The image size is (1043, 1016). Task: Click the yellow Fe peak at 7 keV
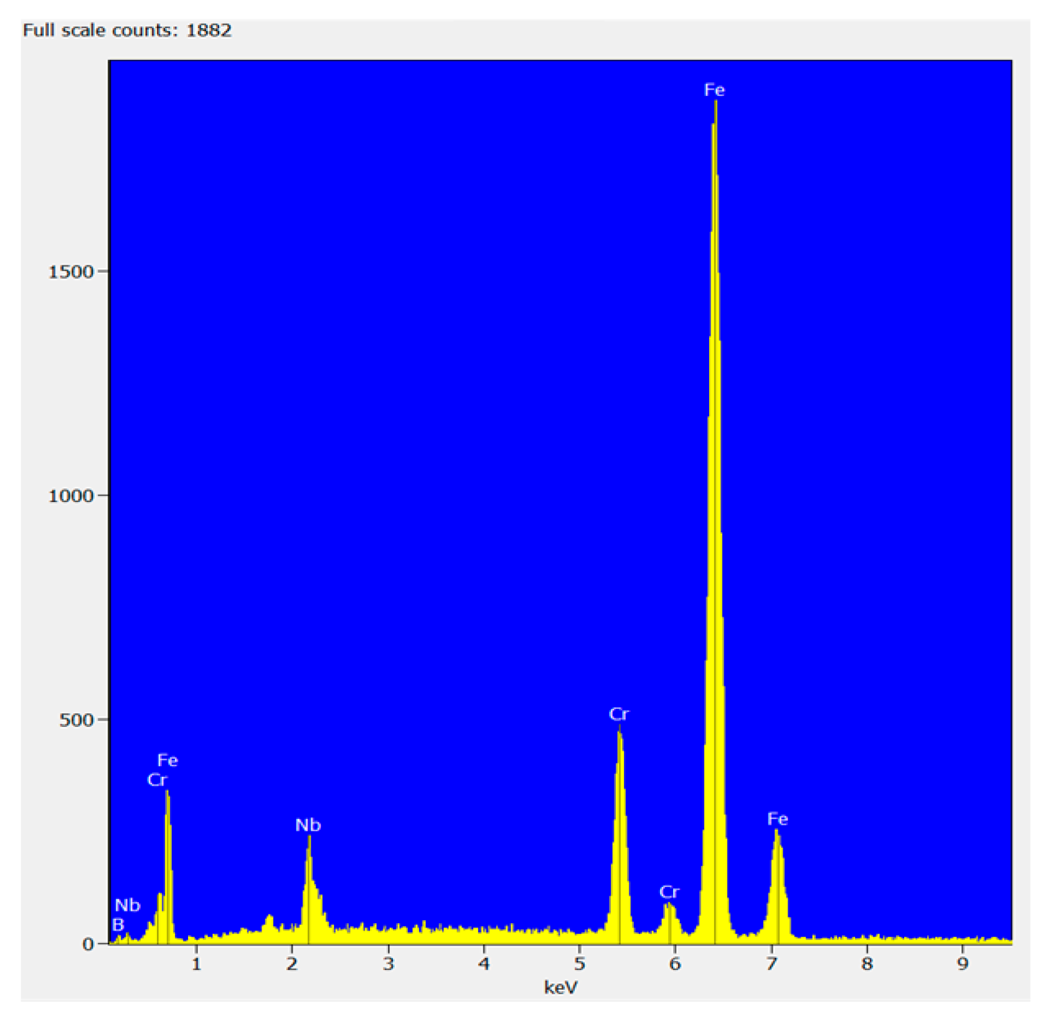pos(777,888)
